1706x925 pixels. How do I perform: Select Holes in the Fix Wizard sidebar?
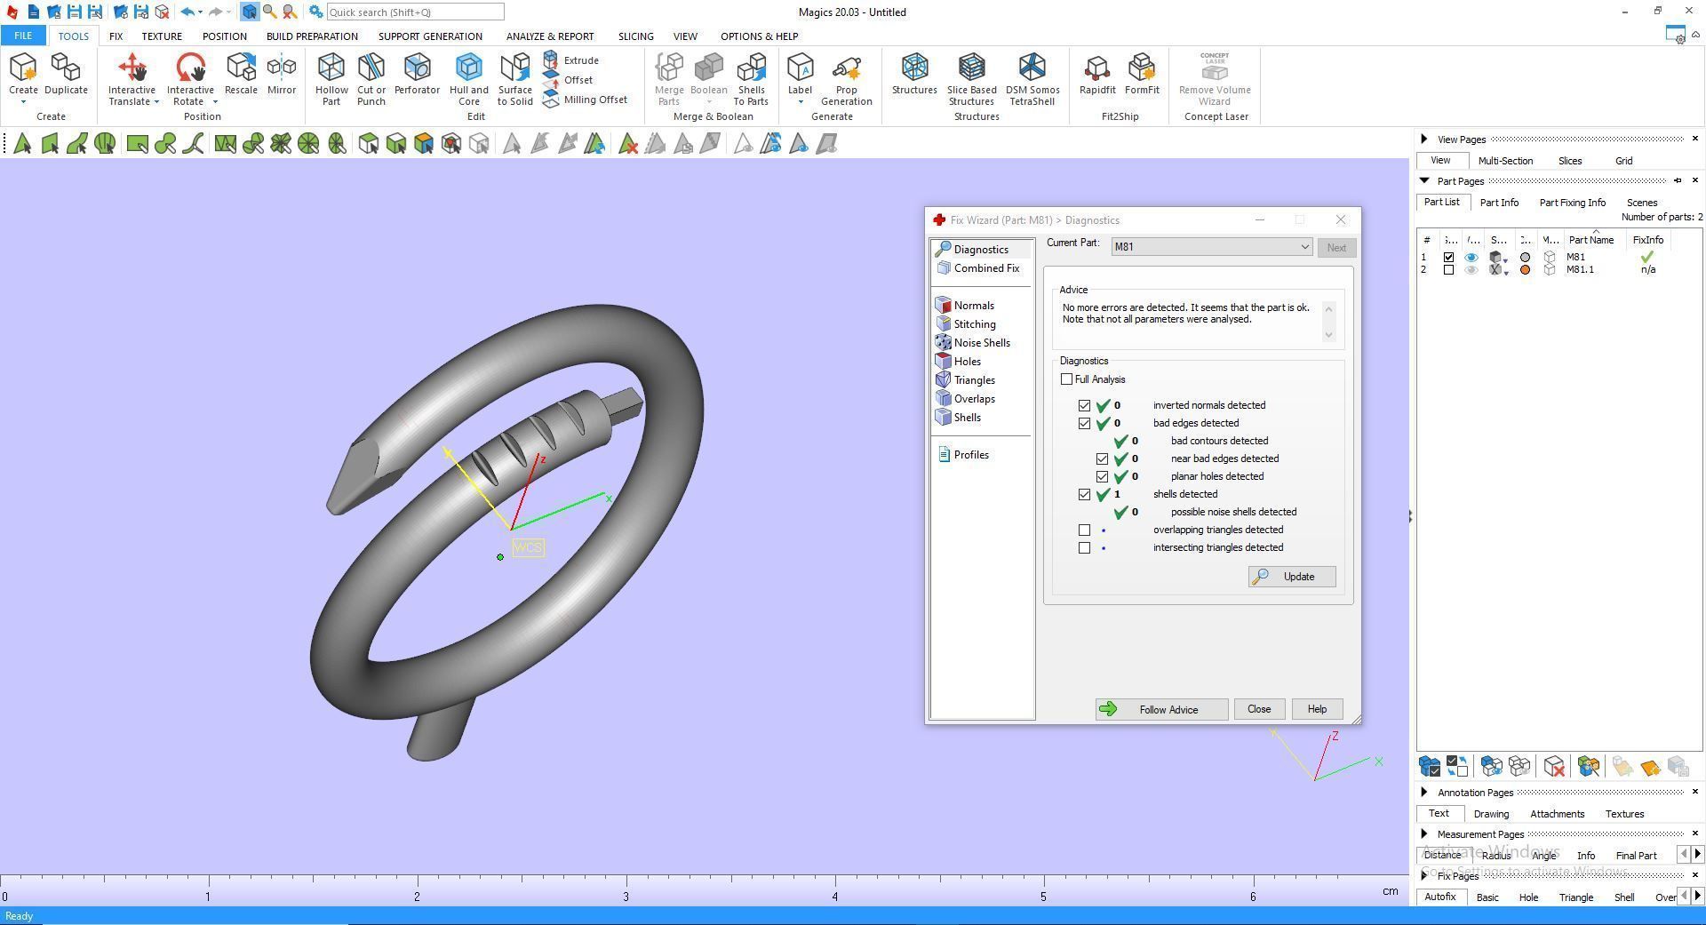pyautogui.click(x=959, y=362)
